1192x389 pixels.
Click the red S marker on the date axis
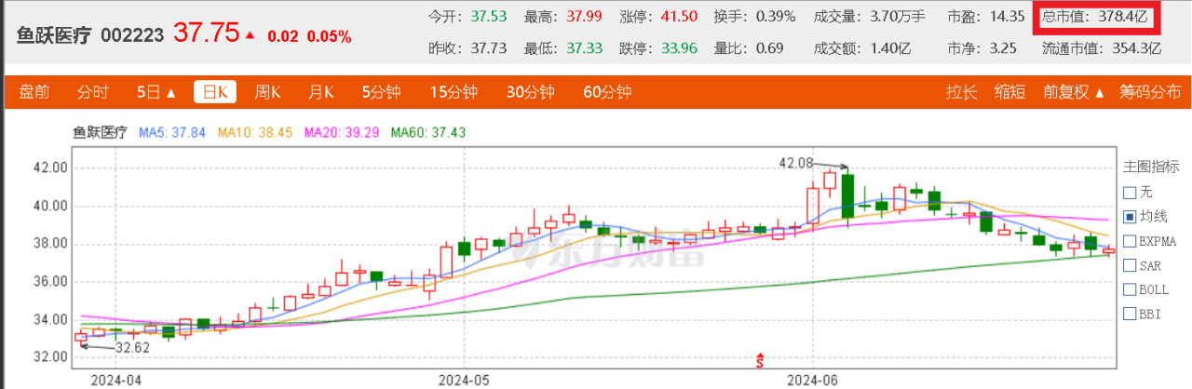tap(760, 359)
